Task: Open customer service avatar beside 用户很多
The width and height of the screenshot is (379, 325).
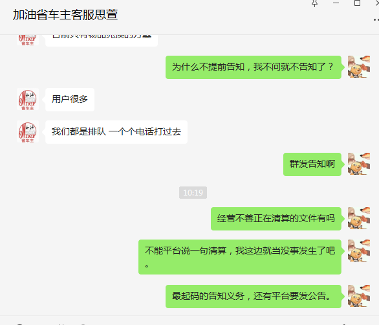Action: pyautogui.click(x=28, y=100)
